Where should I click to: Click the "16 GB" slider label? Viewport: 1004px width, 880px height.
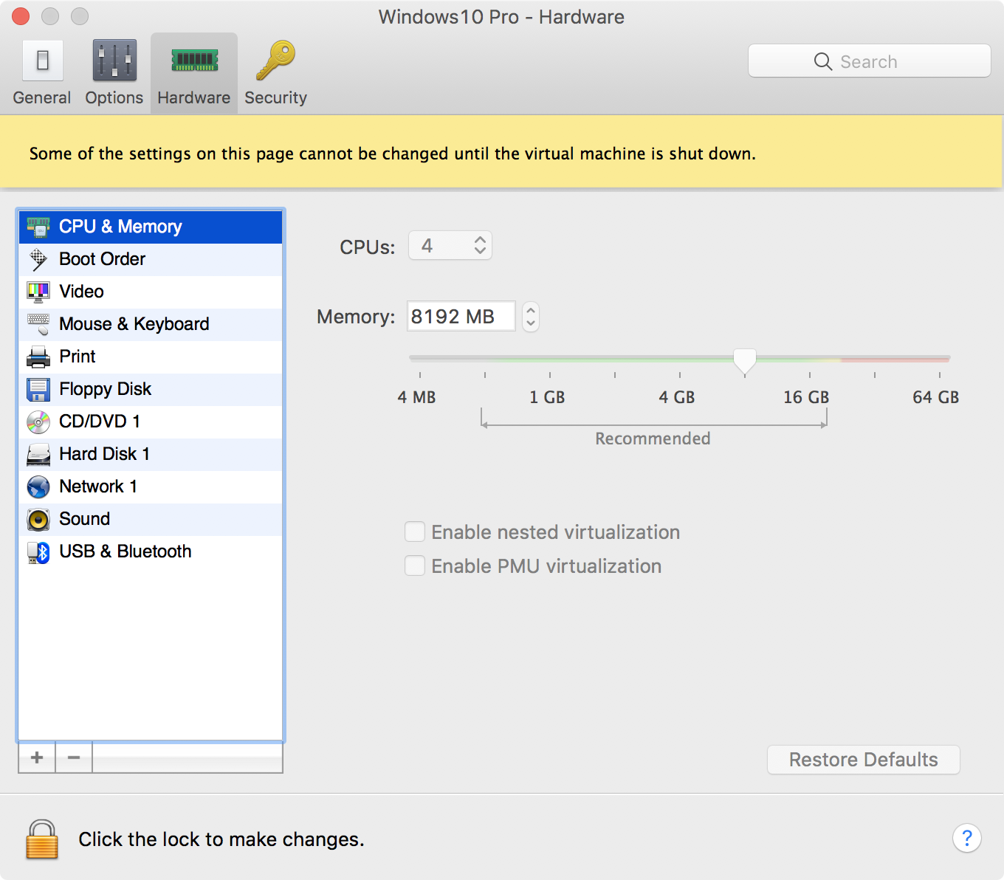tap(806, 397)
